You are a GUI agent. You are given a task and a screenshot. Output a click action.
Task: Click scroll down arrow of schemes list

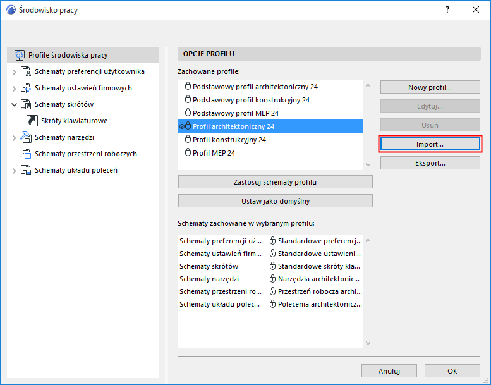point(368,343)
